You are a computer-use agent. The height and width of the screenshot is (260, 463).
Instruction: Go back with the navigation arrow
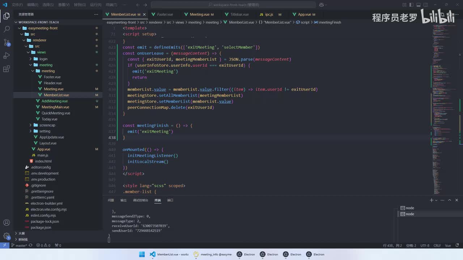pyautogui.click(x=138, y=5)
